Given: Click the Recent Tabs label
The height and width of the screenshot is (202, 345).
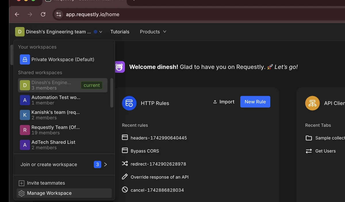Looking at the screenshot, I should coord(318,125).
